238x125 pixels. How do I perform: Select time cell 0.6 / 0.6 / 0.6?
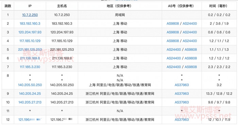pyautogui.click(x=219, y=32)
